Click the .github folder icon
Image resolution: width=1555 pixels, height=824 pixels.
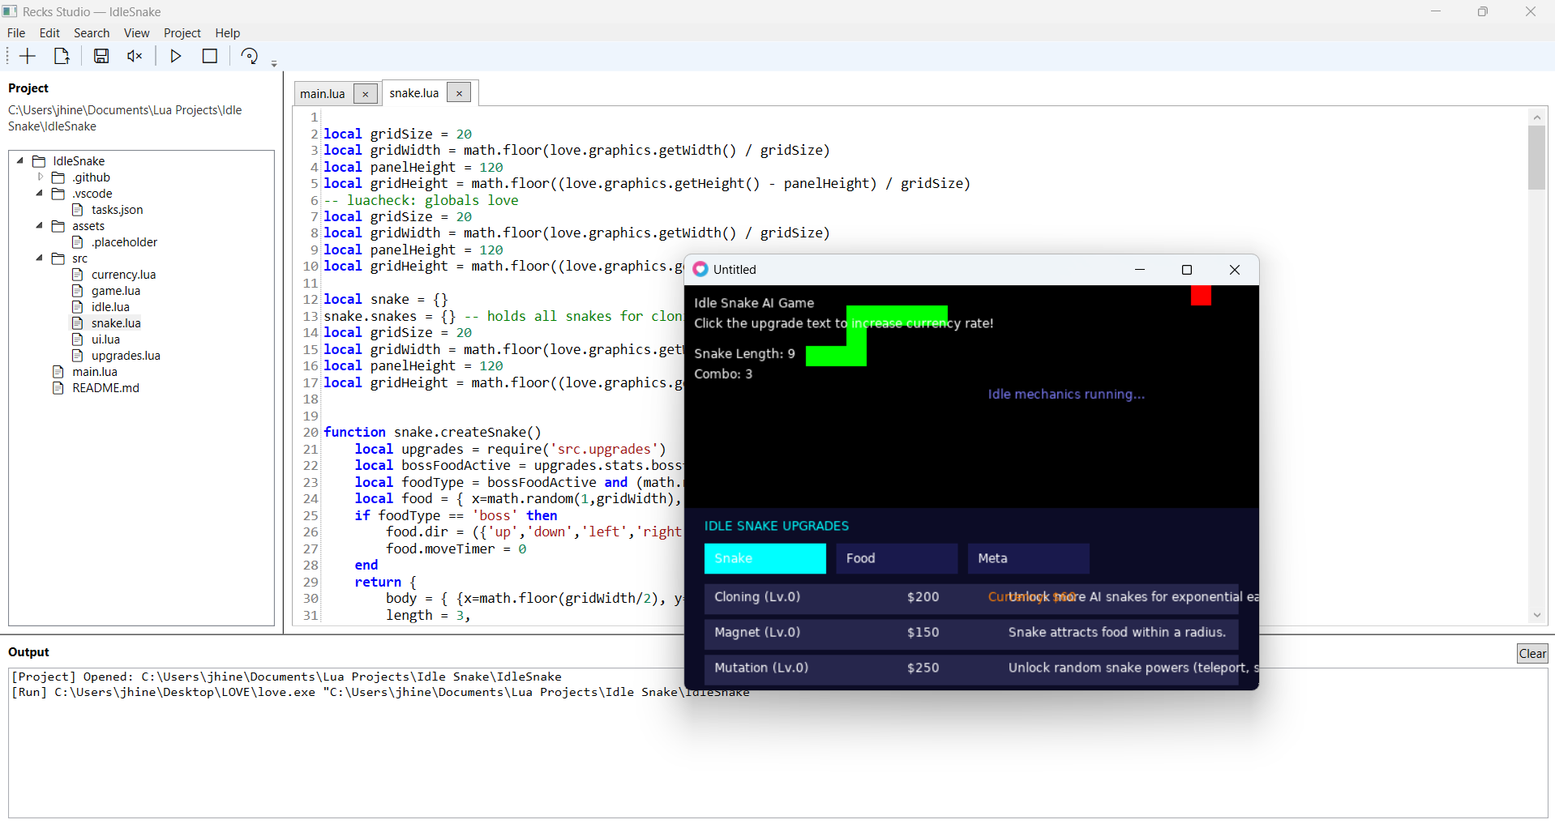(58, 177)
